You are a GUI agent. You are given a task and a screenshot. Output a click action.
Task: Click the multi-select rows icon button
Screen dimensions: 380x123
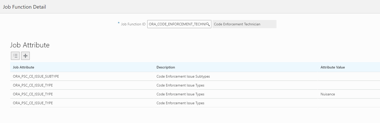[x=15, y=56]
